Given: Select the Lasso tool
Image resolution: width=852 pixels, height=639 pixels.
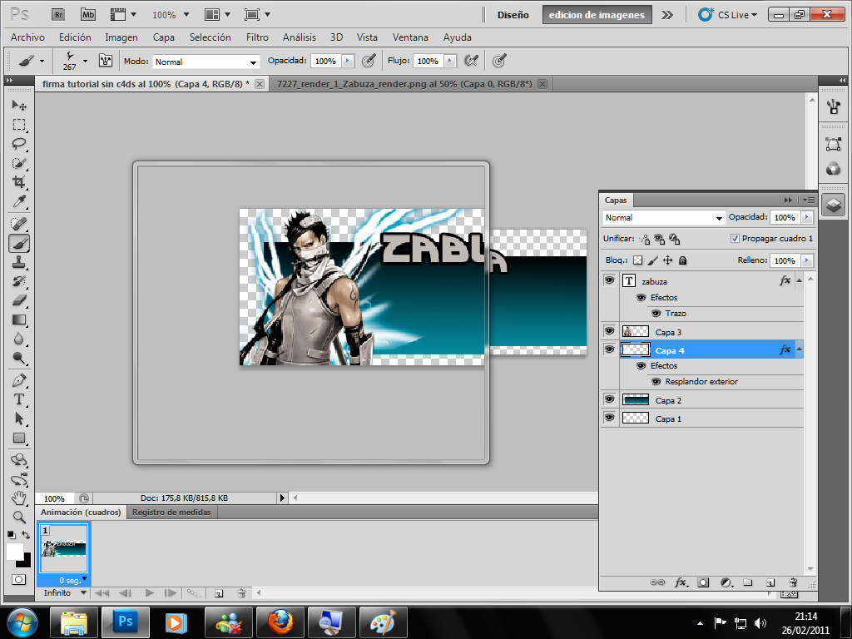Looking at the screenshot, I should (x=19, y=144).
